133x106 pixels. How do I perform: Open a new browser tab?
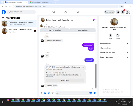(x=55, y=2)
